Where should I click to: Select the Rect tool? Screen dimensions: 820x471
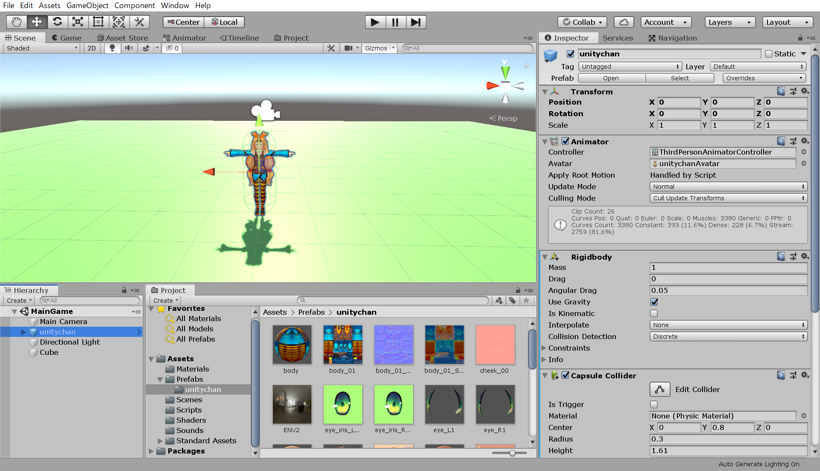tap(98, 22)
